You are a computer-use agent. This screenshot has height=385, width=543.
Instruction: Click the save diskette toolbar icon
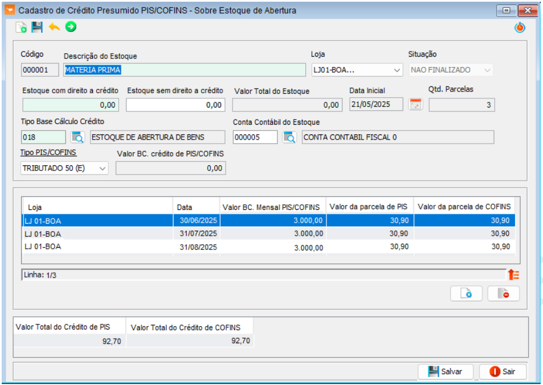click(x=37, y=27)
